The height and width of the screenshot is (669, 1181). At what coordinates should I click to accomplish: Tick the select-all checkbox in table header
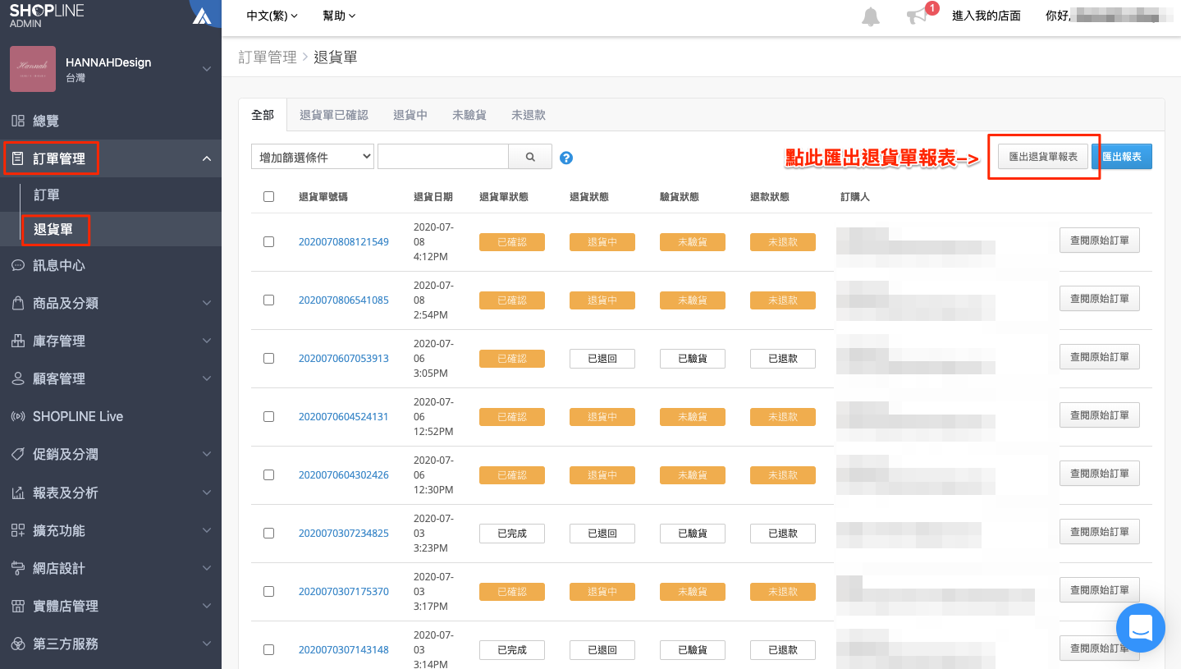268,197
